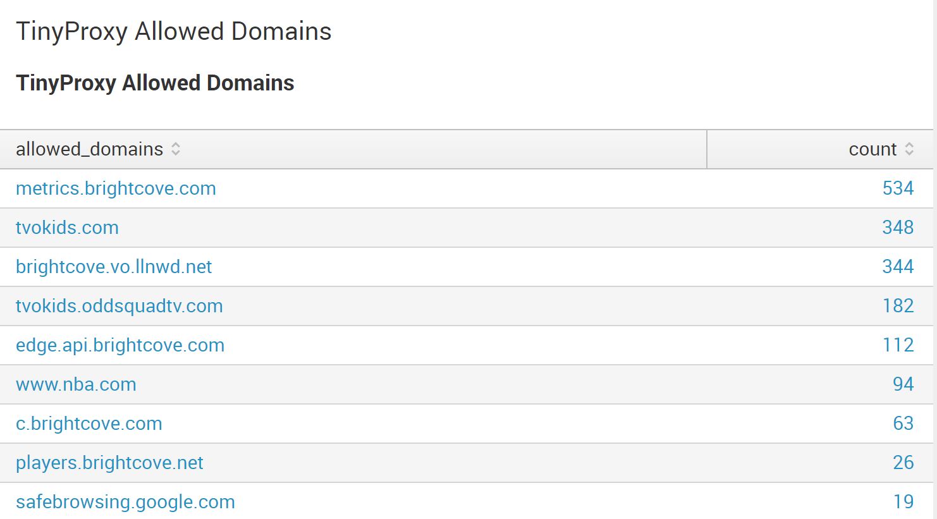Open the metrics.brightcove.com domain link
Viewport: 937px width, 519px height.
click(116, 188)
